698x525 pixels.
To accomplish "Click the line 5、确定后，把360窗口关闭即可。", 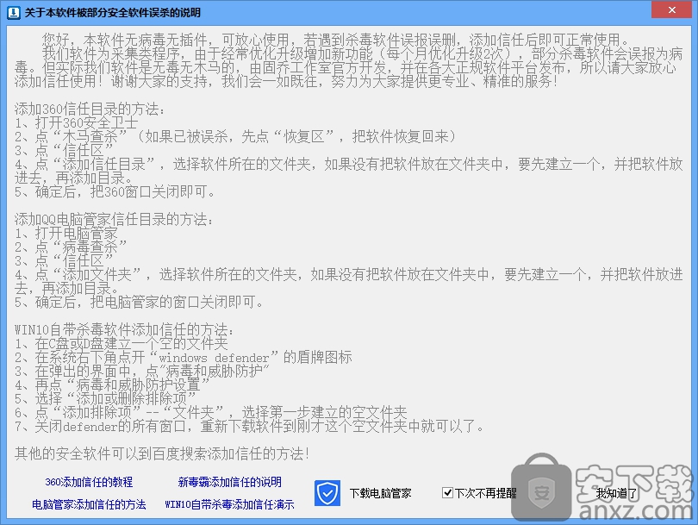I will click(x=115, y=191).
